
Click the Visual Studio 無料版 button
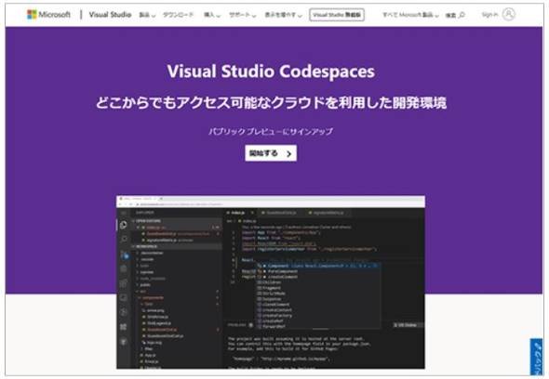point(337,15)
